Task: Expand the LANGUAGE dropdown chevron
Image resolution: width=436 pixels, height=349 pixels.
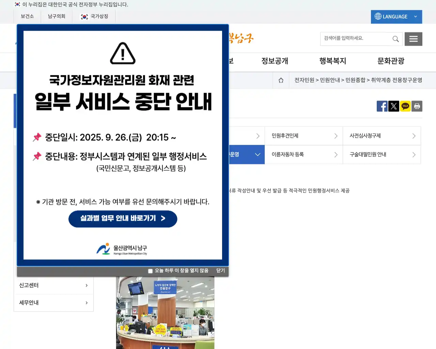Action: point(416,16)
